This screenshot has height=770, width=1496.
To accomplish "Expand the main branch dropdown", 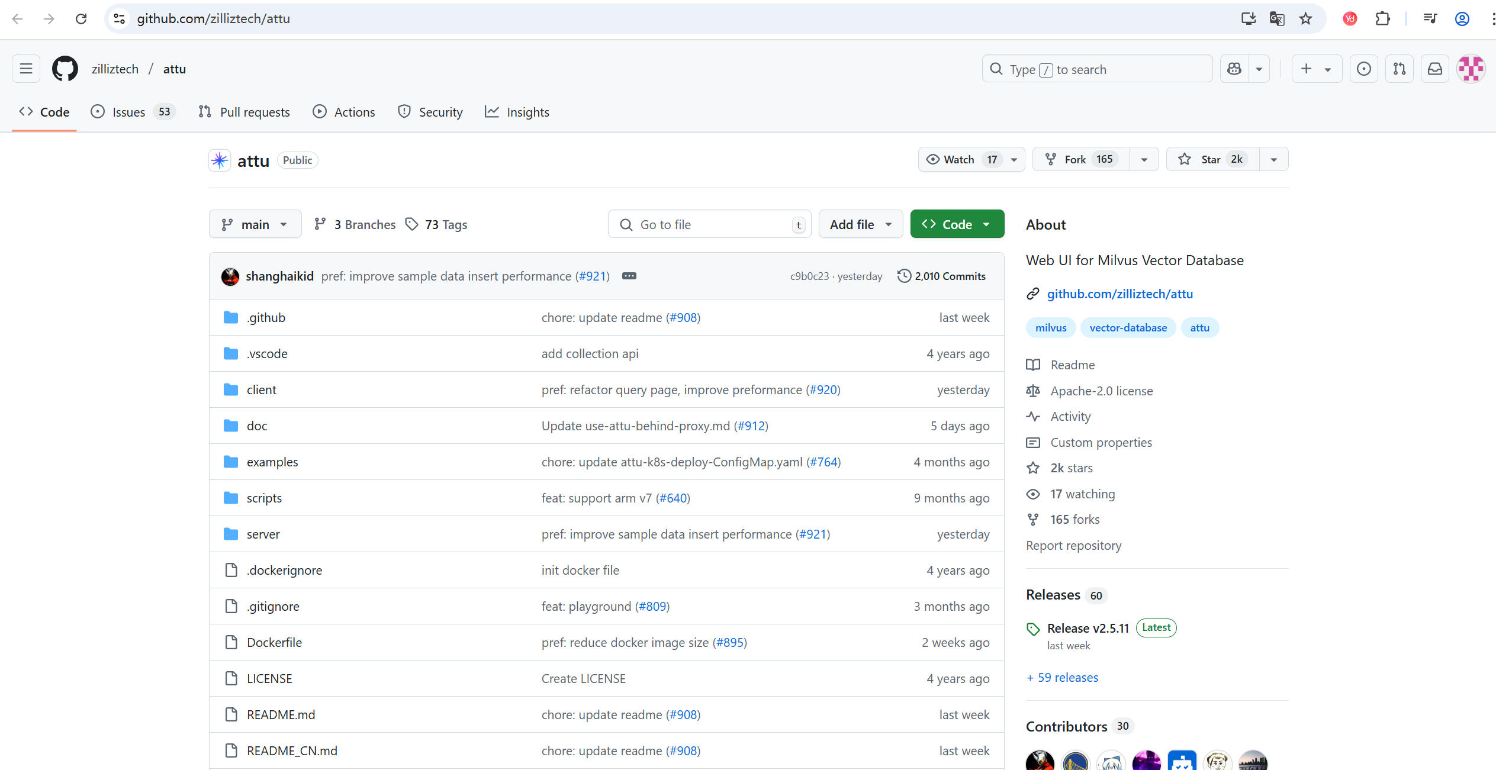I will pyautogui.click(x=255, y=224).
